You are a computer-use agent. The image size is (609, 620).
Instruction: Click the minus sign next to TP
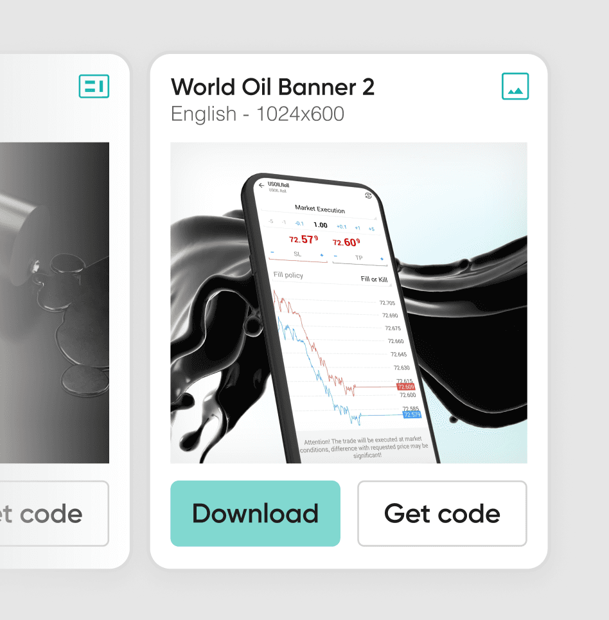coord(335,256)
